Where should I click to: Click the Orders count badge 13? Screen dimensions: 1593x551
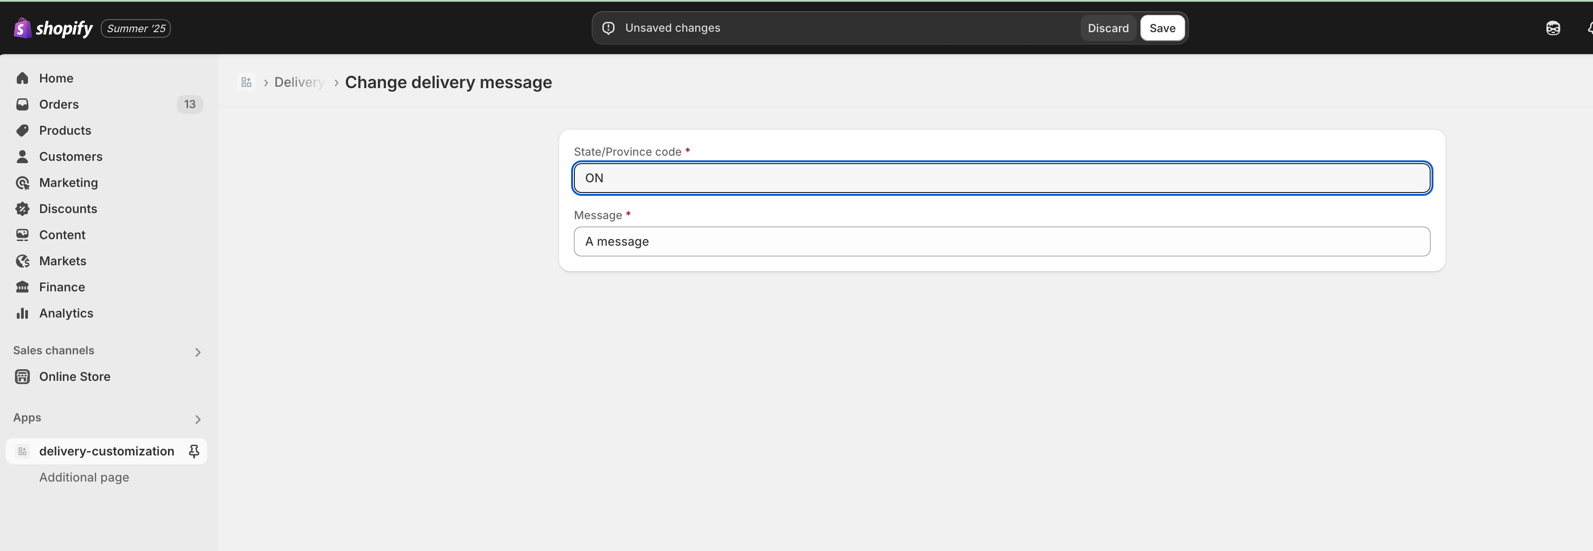190,104
